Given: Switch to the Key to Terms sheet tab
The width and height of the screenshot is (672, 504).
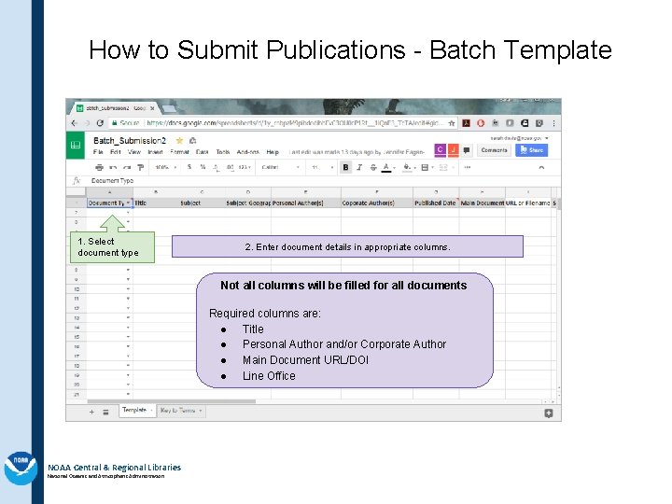Looking at the screenshot, I should coord(180,411).
